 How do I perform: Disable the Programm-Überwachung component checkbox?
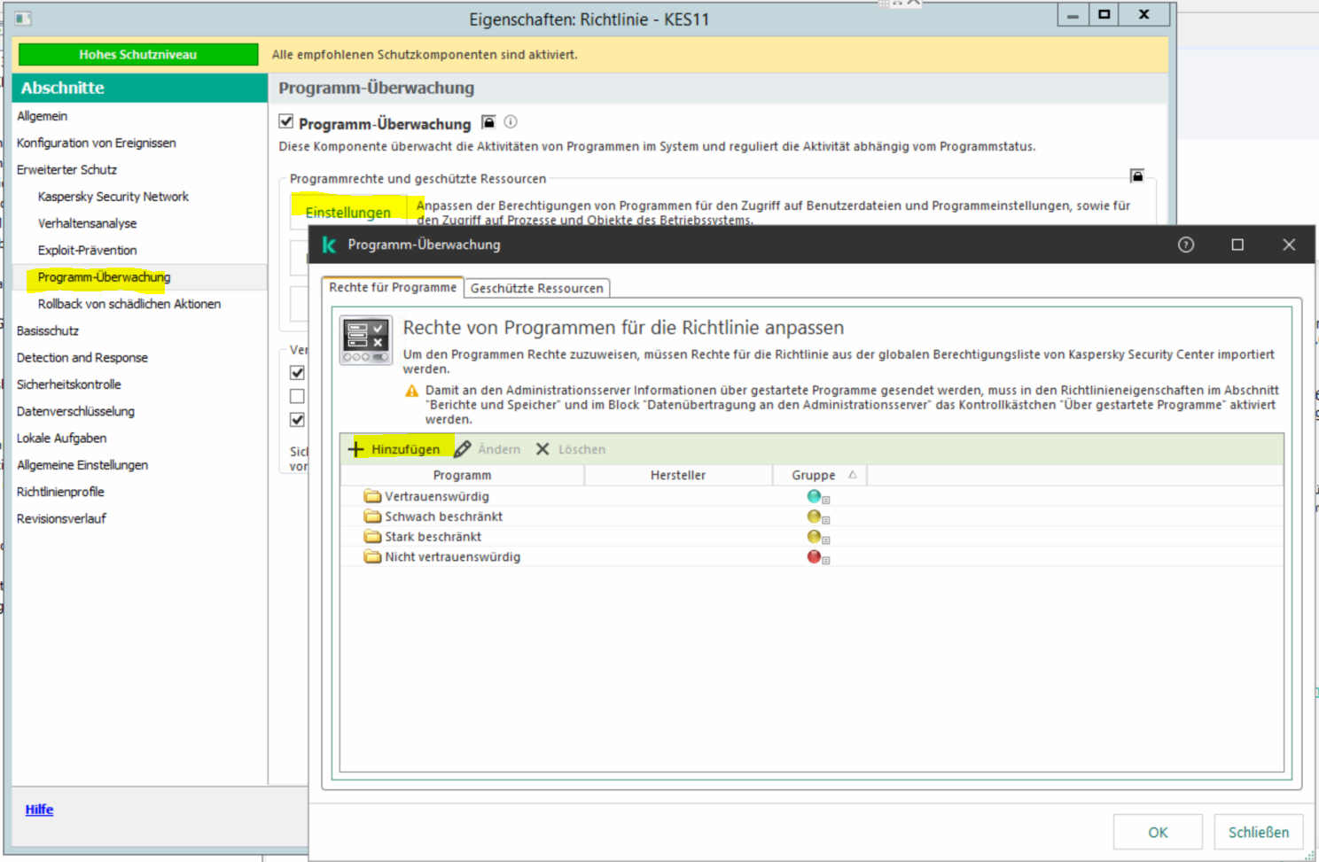coord(286,121)
